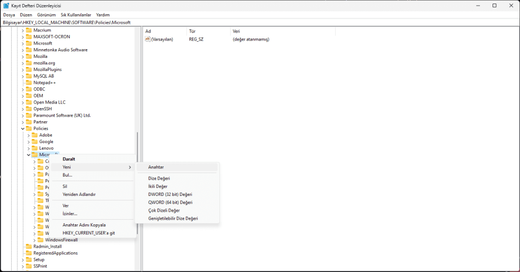Expand the MAXSOFT-OCRON key chevron
This screenshot has height=272, width=520.
pos(23,37)
